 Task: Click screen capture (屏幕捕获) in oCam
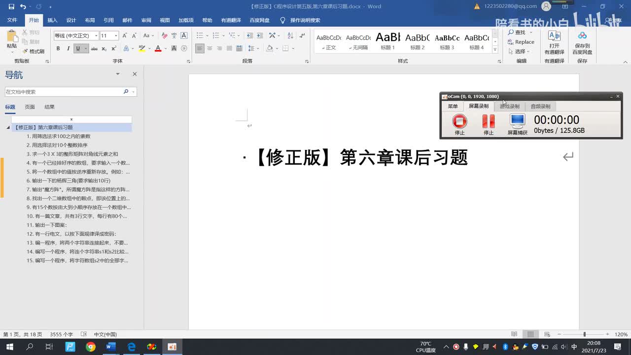[517, 124]
